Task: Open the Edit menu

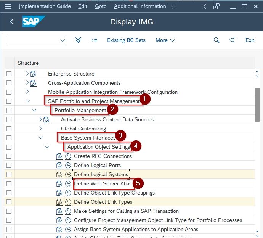Action: click(83, 6)
